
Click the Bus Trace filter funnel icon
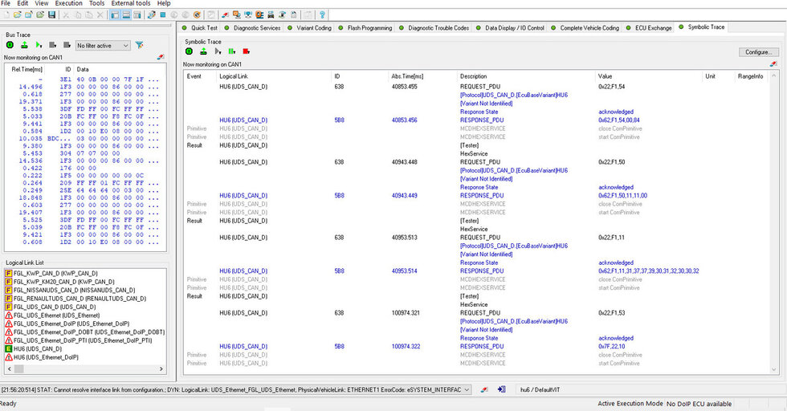click(x=140, y=46)
